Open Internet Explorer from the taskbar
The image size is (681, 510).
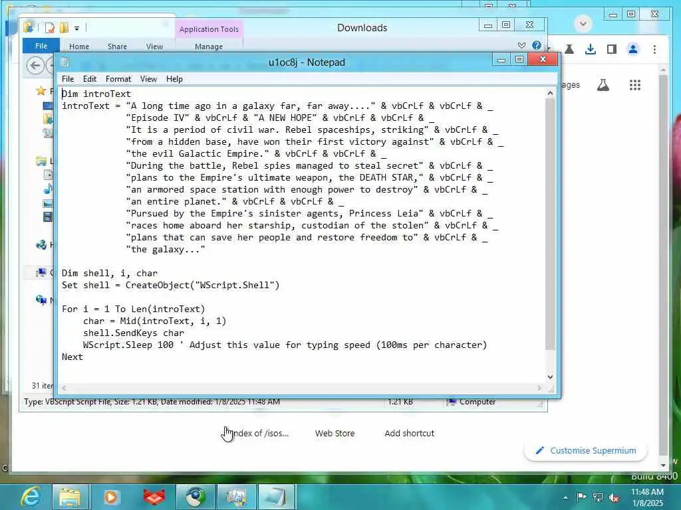click(x=31, y=497)
